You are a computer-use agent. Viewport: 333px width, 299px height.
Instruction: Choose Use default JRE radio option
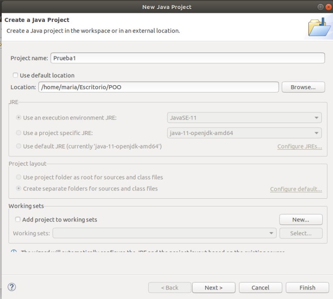pyautogui.click(x=18, y=146)
